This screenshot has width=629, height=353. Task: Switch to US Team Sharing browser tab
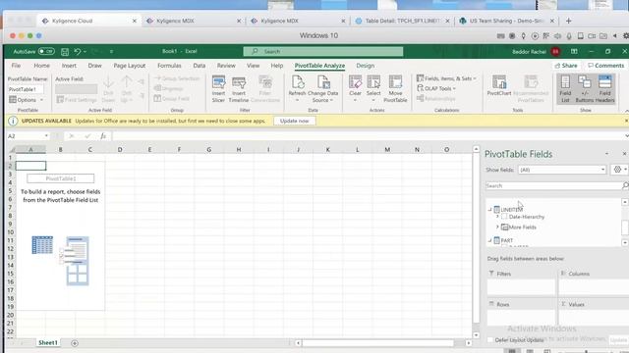pyautogui.click(x=507, y=21)
